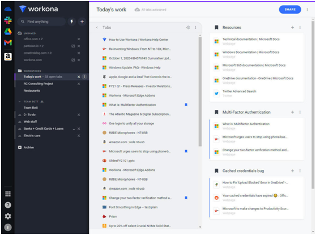The width and height of the screenshot is (316, 235).
Task: Click the Find anything search field
Action: click(x=41, y=22)
